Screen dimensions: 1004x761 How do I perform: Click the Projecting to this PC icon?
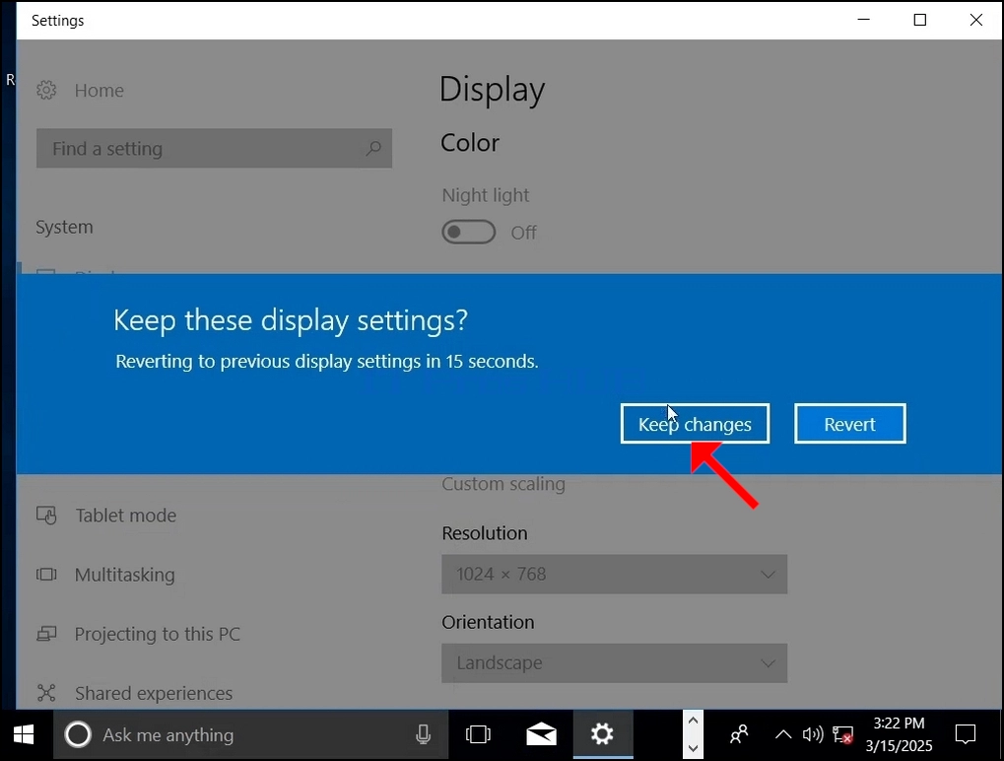point(46,634)
